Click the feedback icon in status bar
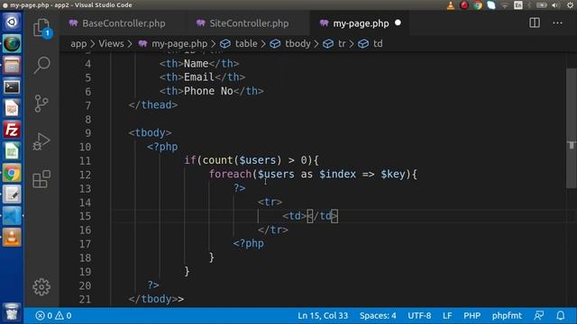 point(539,316)
